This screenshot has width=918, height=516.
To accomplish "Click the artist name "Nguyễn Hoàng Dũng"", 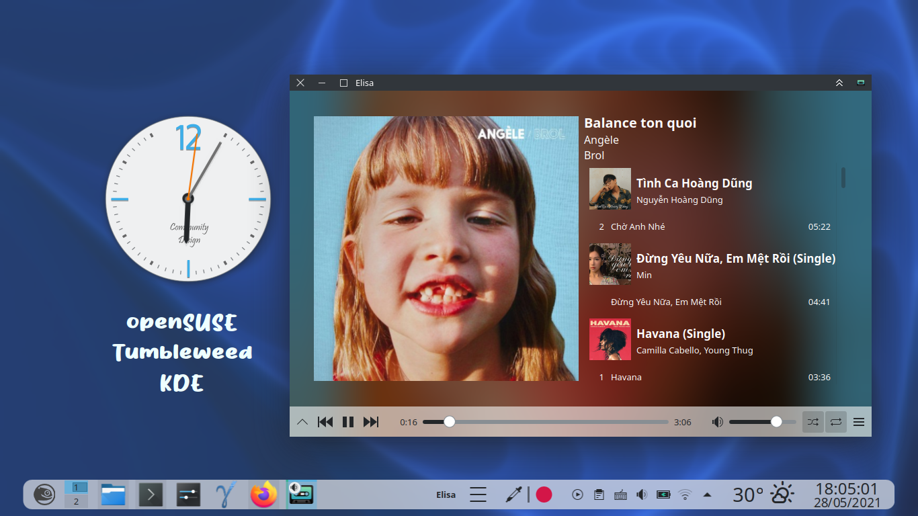I will (679, 200).
